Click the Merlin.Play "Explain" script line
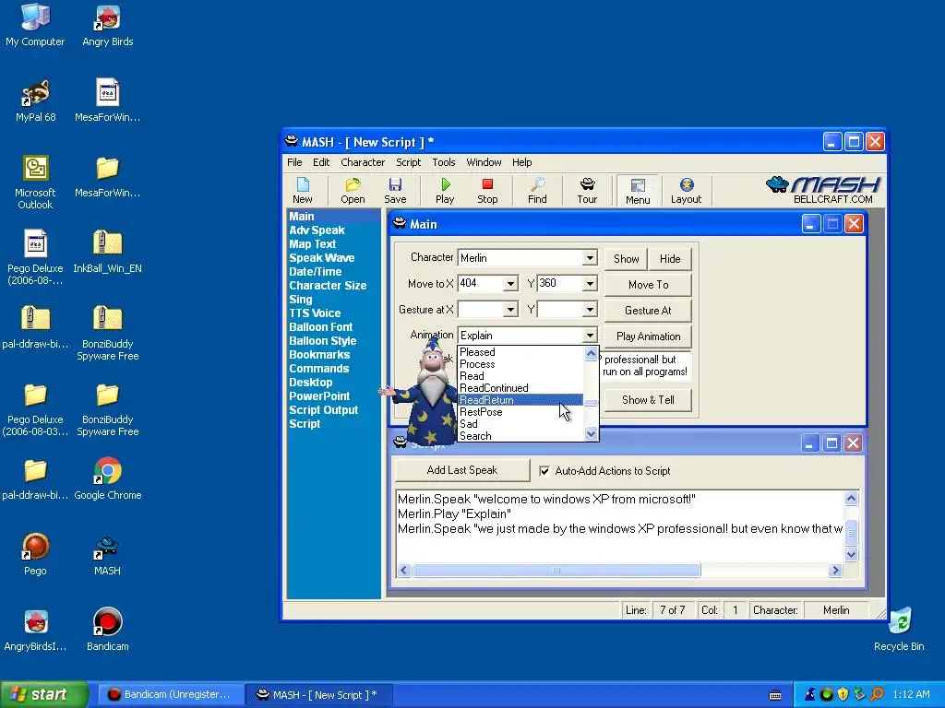The width and height of the screenshot is (945, 708). (x=454, y=513)
